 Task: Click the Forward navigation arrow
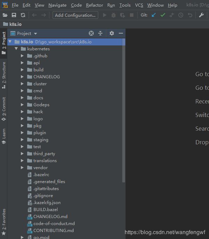[44, 15]
